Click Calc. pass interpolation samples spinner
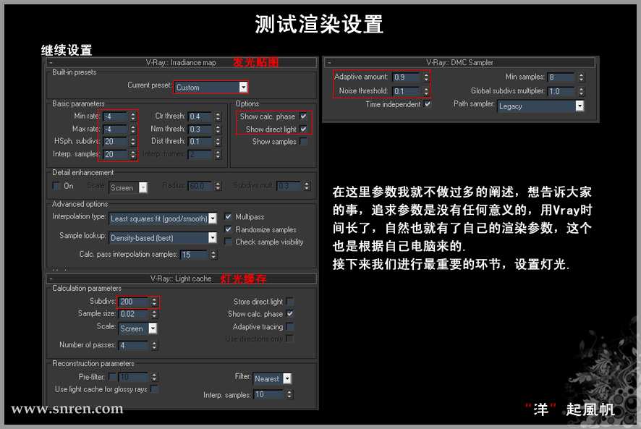 (213, 255)
